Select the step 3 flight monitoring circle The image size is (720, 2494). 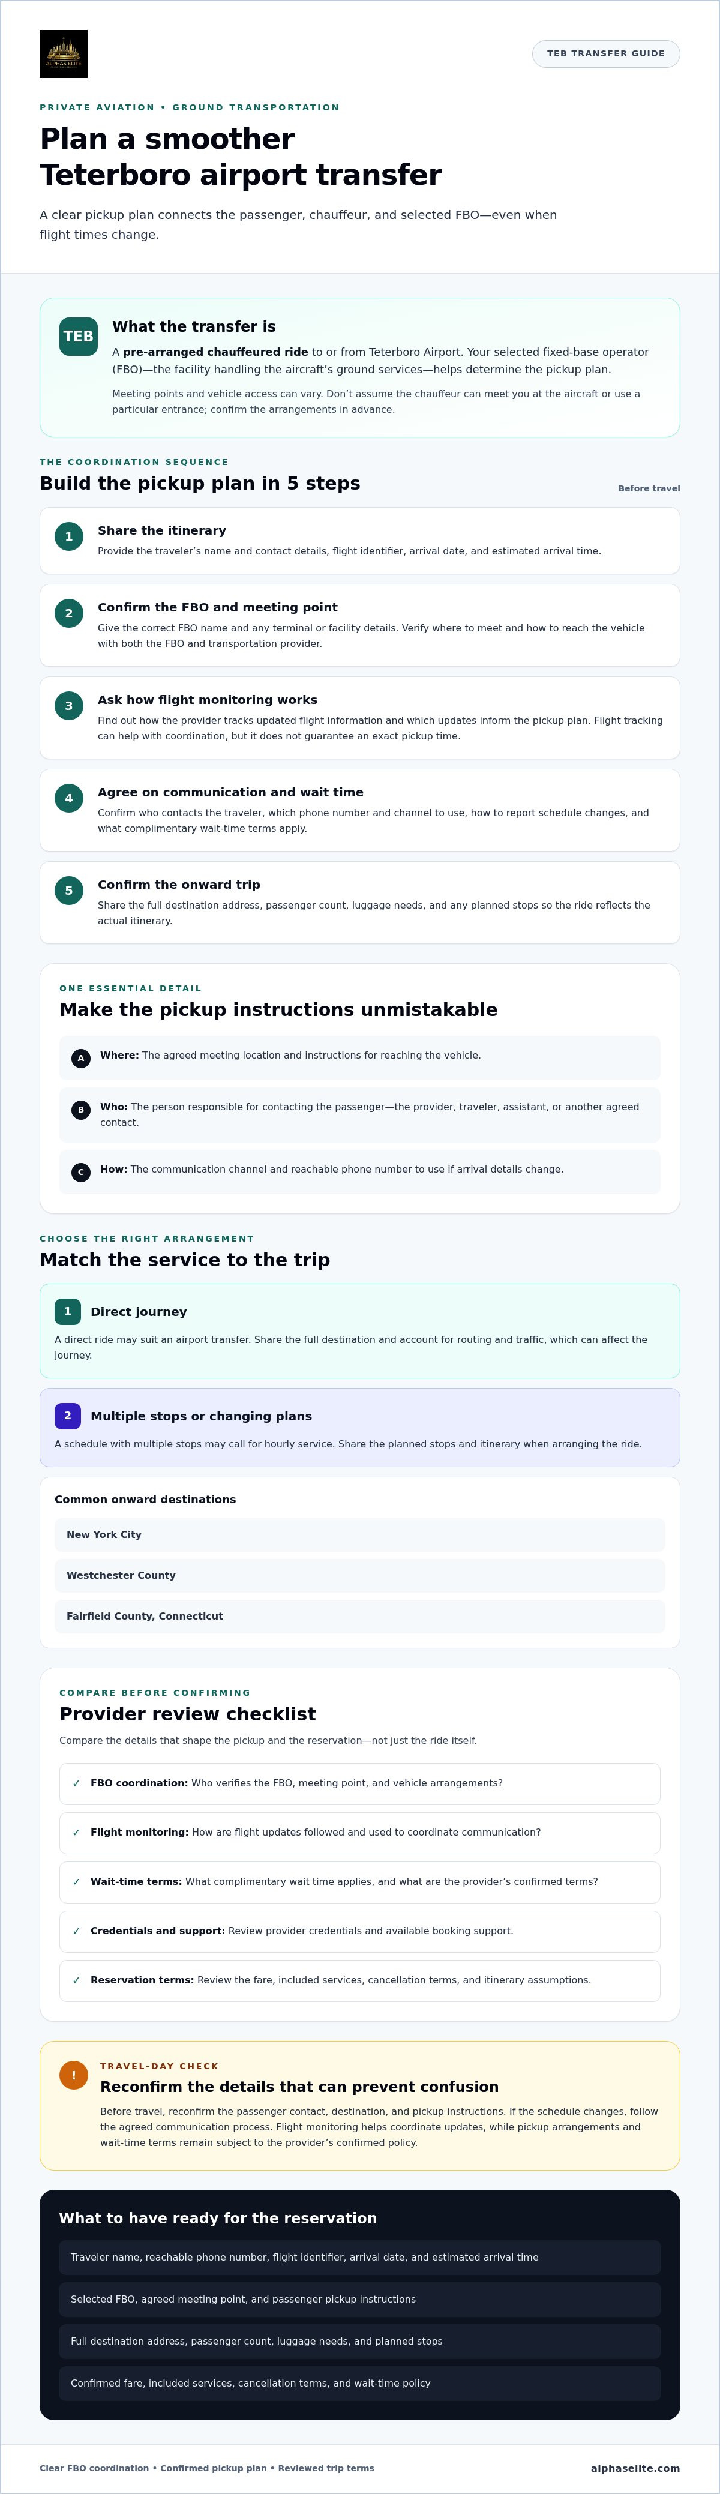click(x=69, y=706)
